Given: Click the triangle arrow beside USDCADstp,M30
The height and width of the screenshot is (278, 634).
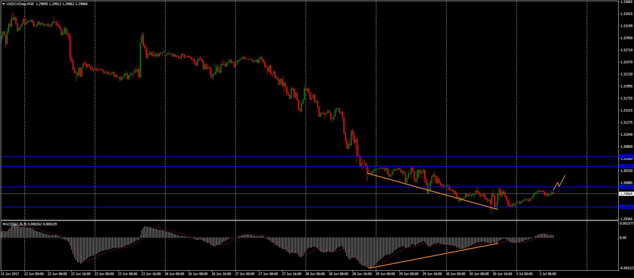Looking at the screenshot, I should [3, 4].
